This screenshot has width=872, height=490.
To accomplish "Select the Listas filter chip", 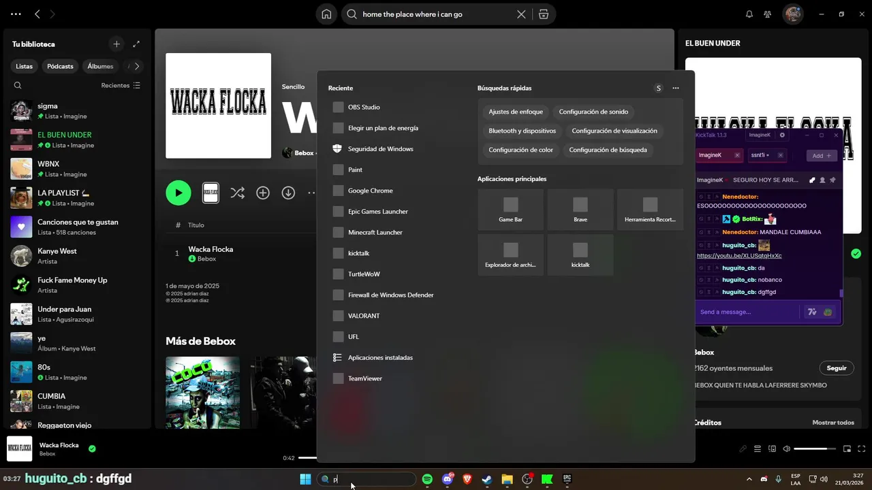I will click(x=25, y=66).
